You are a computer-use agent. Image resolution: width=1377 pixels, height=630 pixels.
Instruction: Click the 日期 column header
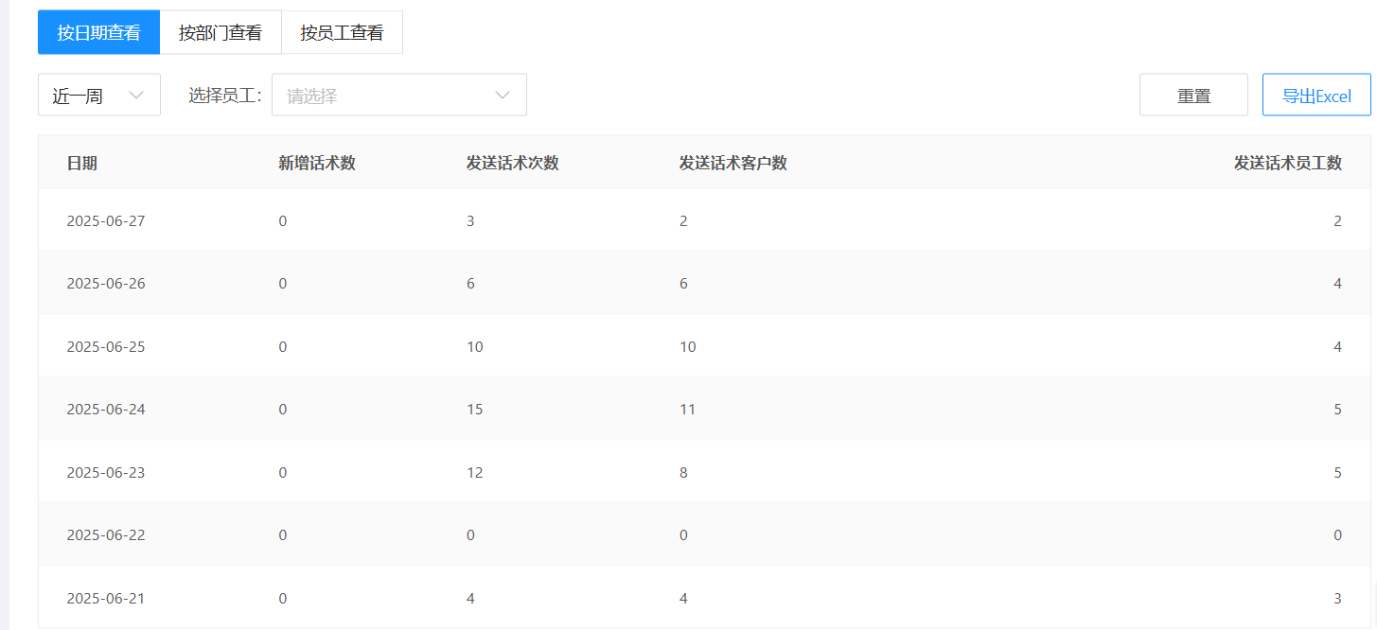[x=81, y=163]
